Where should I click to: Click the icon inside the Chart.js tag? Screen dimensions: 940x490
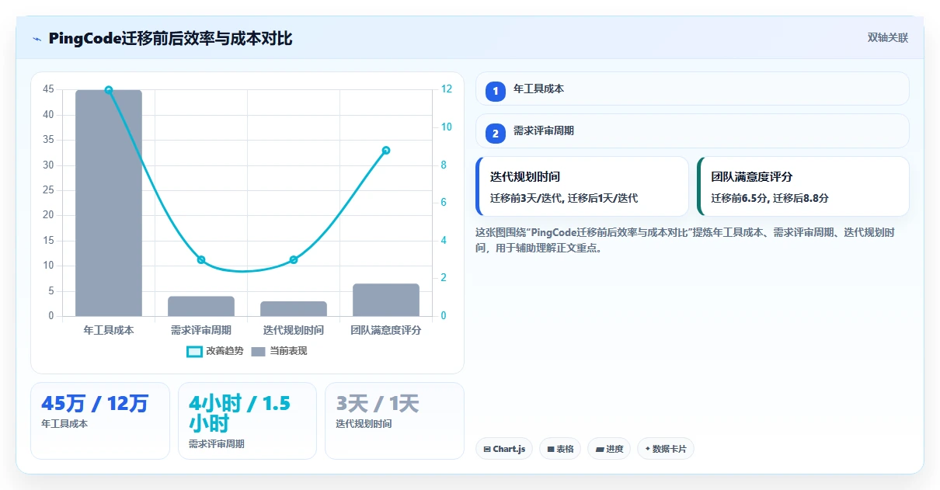coord(487,449)
